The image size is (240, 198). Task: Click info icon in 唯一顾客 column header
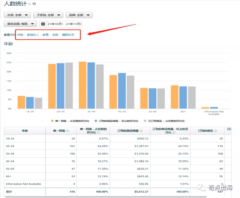point(67,131)
